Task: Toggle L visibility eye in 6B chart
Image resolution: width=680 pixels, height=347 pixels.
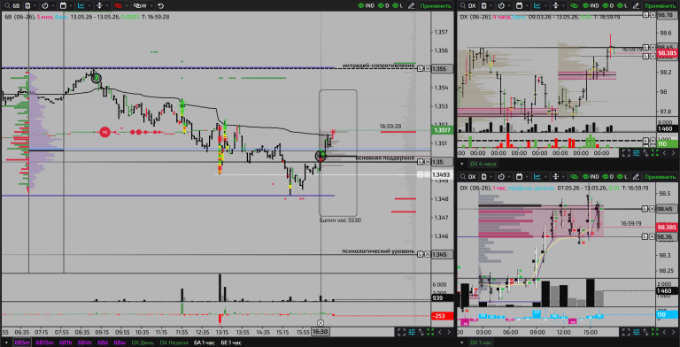Action: coord(395,5)
